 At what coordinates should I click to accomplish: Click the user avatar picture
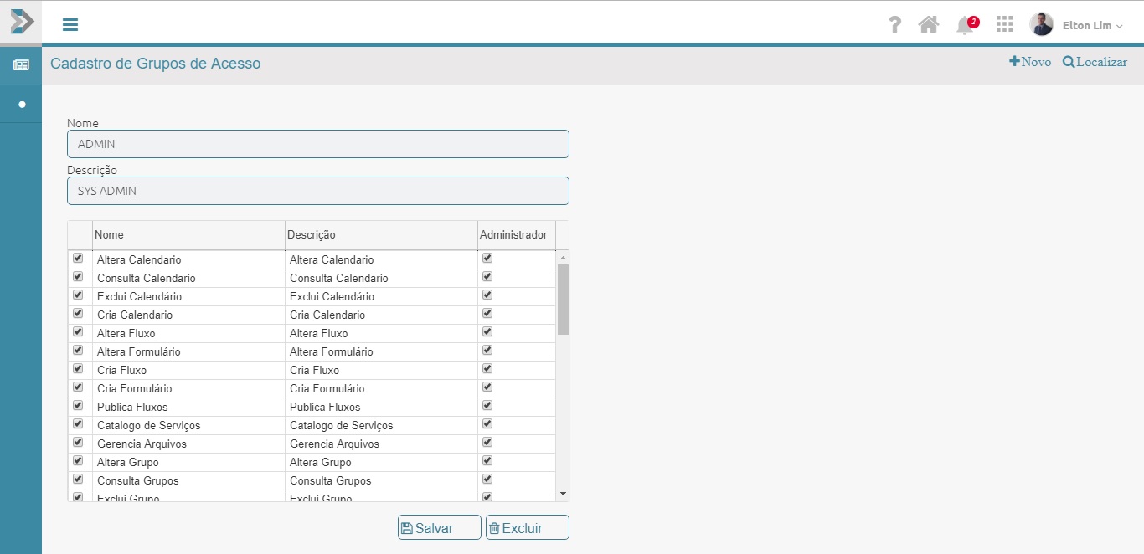pyautogui.click(x=1041, y=24)
